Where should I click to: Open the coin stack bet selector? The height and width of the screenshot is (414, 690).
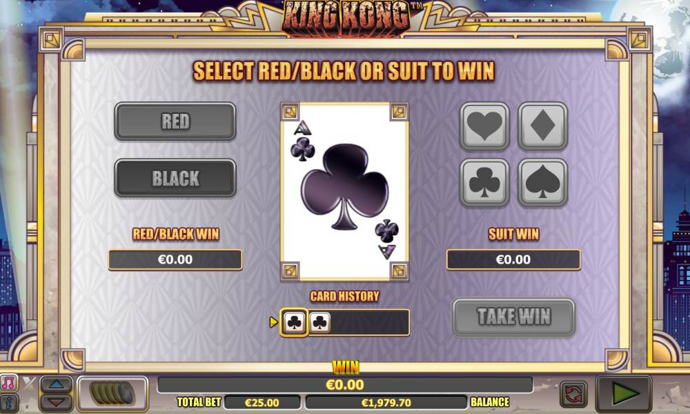pyautogui.click(x=112, y=393)
